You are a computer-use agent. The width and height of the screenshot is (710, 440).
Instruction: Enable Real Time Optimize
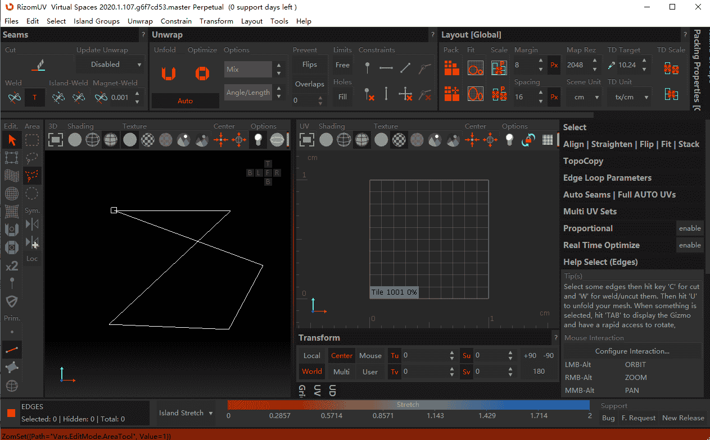(689, 245)
